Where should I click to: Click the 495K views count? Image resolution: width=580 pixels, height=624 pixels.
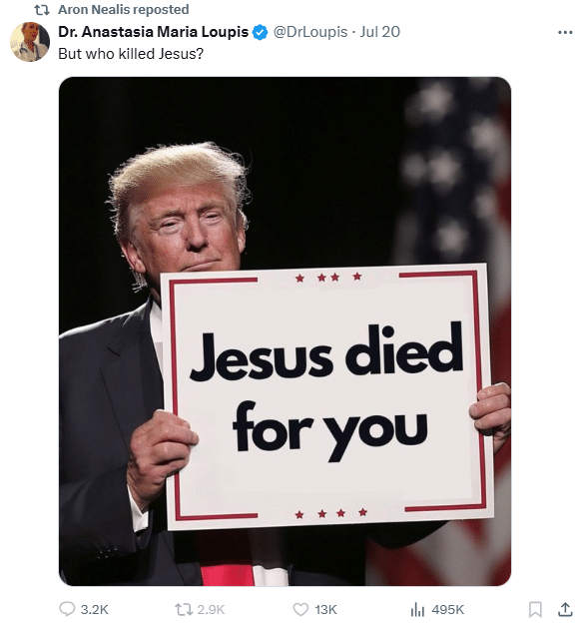coord(447,609)
